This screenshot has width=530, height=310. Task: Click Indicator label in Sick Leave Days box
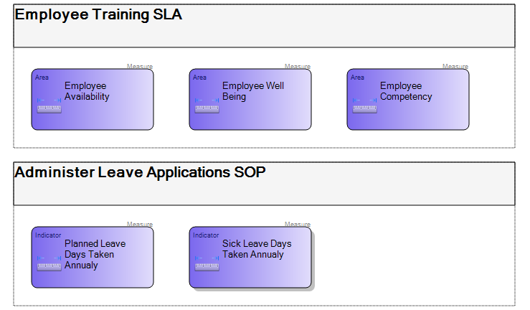coord(206,235)
